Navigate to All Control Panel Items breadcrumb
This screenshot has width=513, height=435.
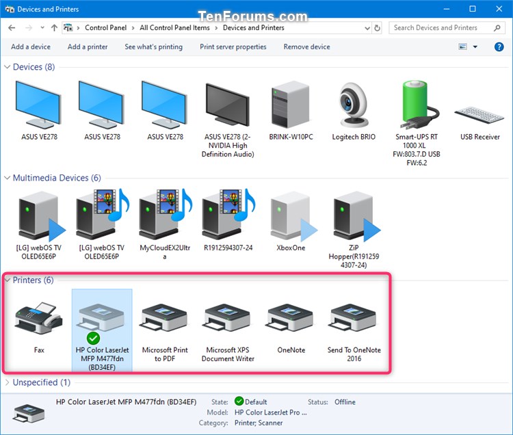point(174,28)
